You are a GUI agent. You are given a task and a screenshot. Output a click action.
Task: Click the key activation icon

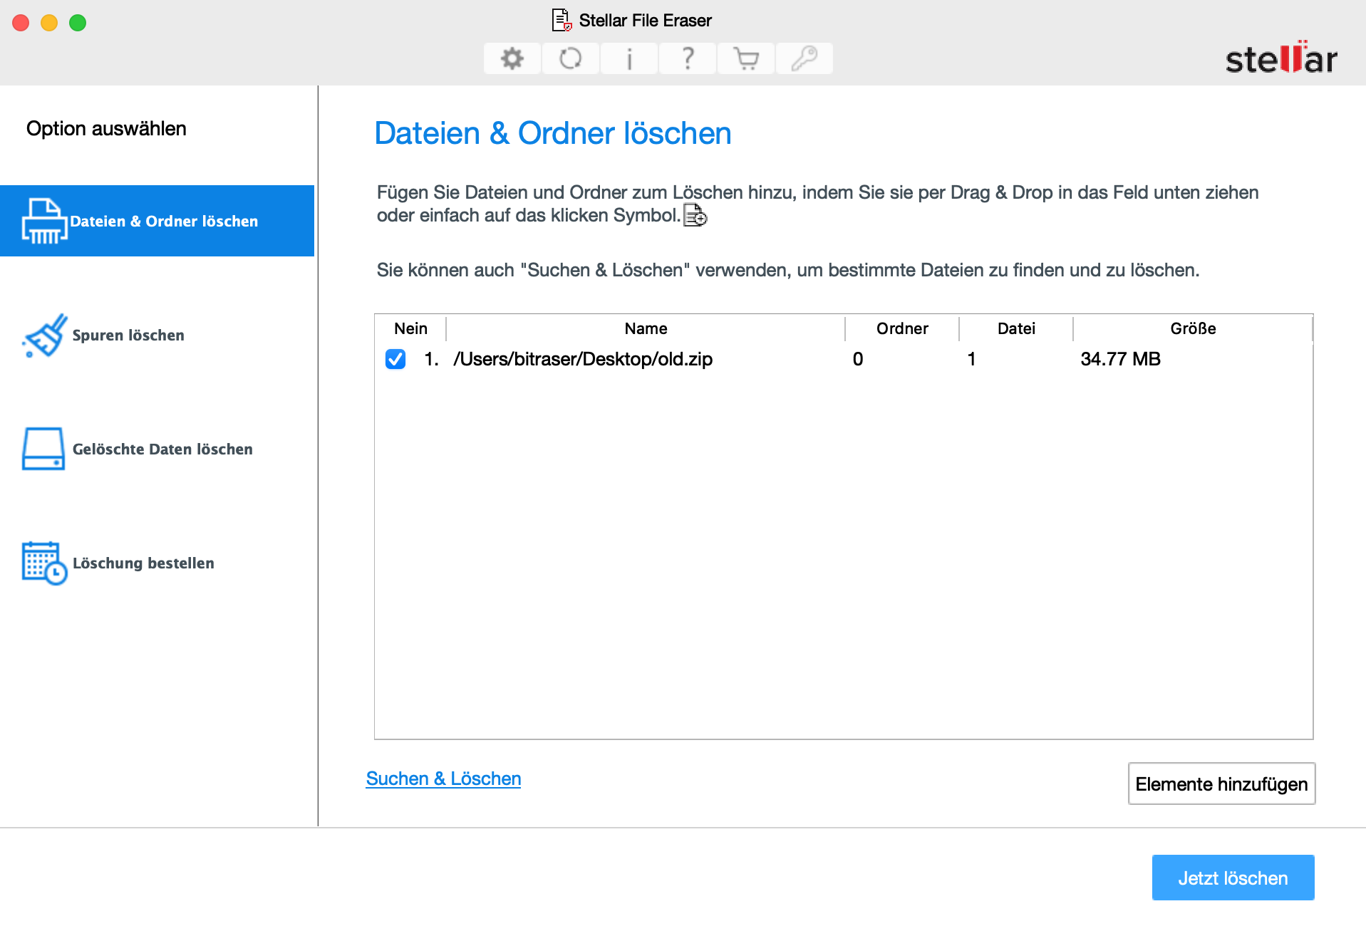click(804, 58)
